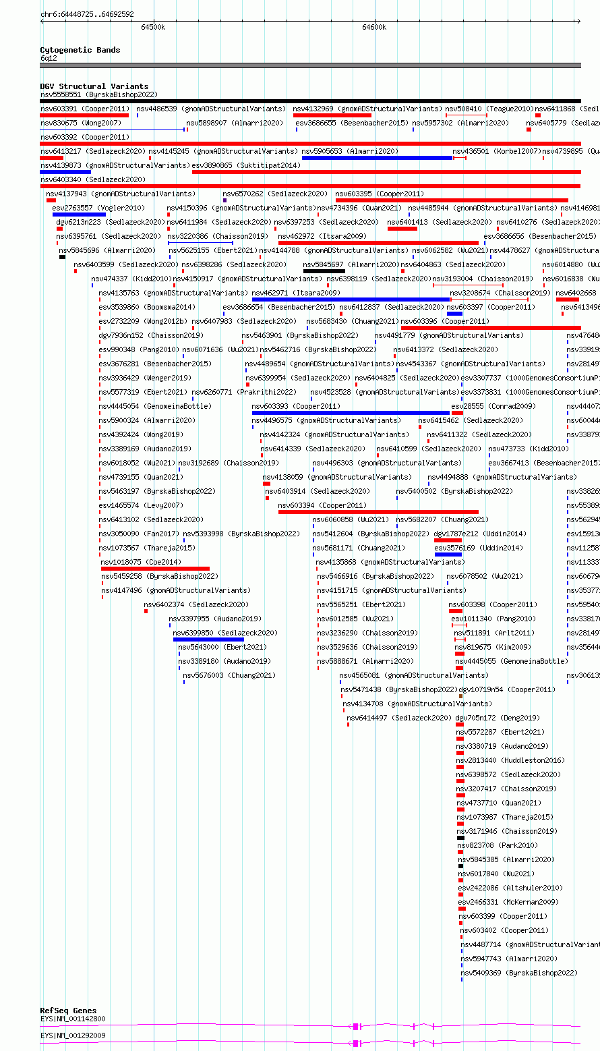Image resolution: width=600 pixels, height=1051 pixels.
Task: Open the EYS|NM_001142800 gene label
Action: [73, 1019]
